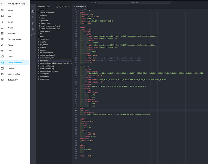Open Terminal from the Home Assistant sidebar

click(x=11, y=68)
